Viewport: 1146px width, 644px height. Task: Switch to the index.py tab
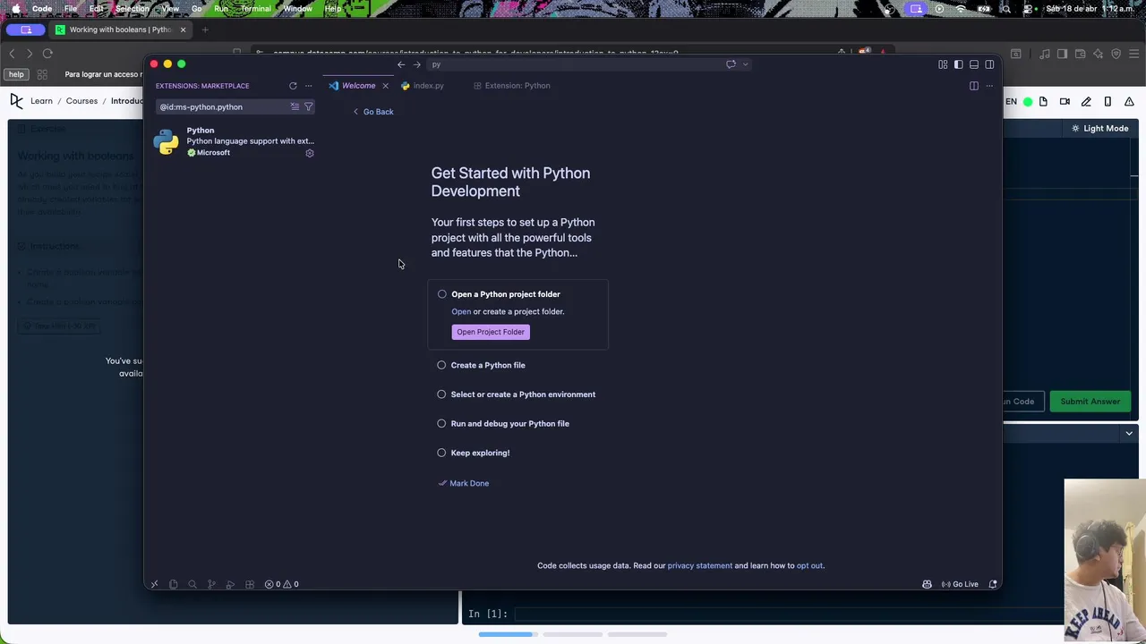pyautogui.click(x=423, y=86)
